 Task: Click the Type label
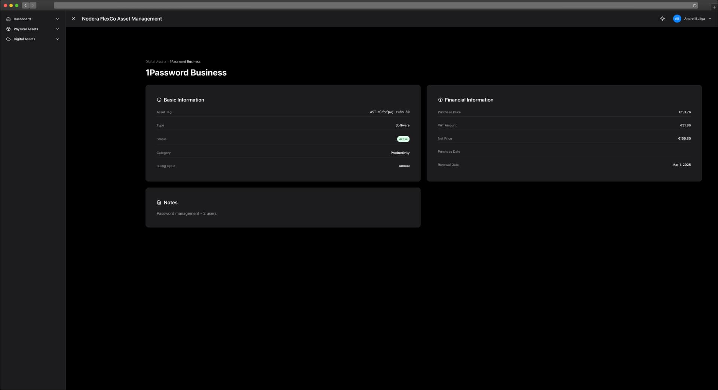coord(160,125)
